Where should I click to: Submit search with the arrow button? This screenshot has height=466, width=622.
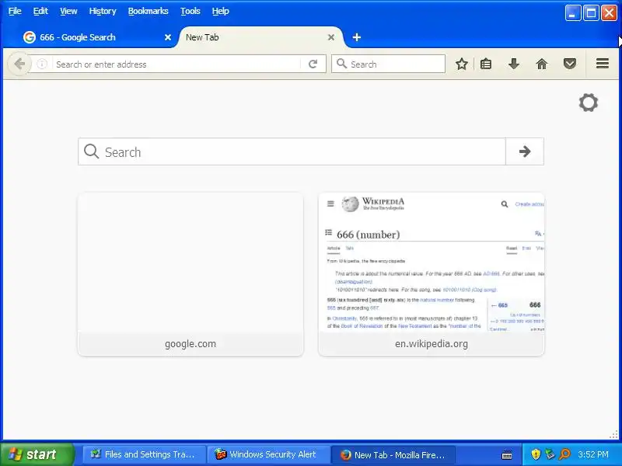click(525, 151)
